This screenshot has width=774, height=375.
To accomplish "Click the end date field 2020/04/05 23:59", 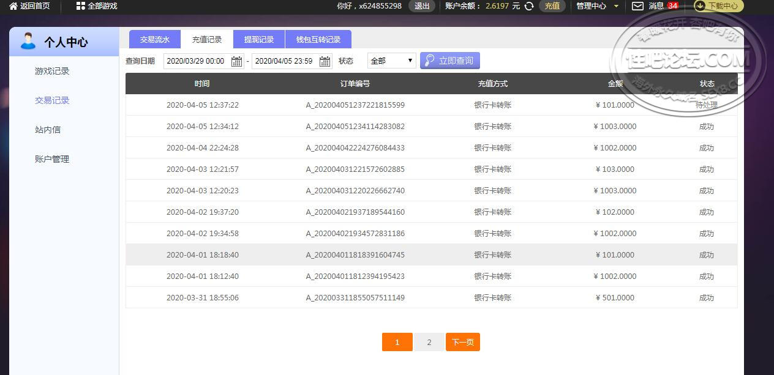I will [x=292, y=61].
